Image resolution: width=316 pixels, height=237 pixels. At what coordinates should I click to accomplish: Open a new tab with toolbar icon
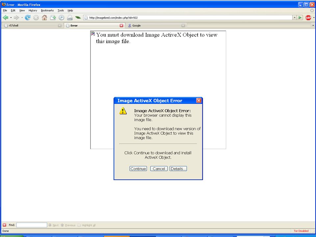(53, 18)
